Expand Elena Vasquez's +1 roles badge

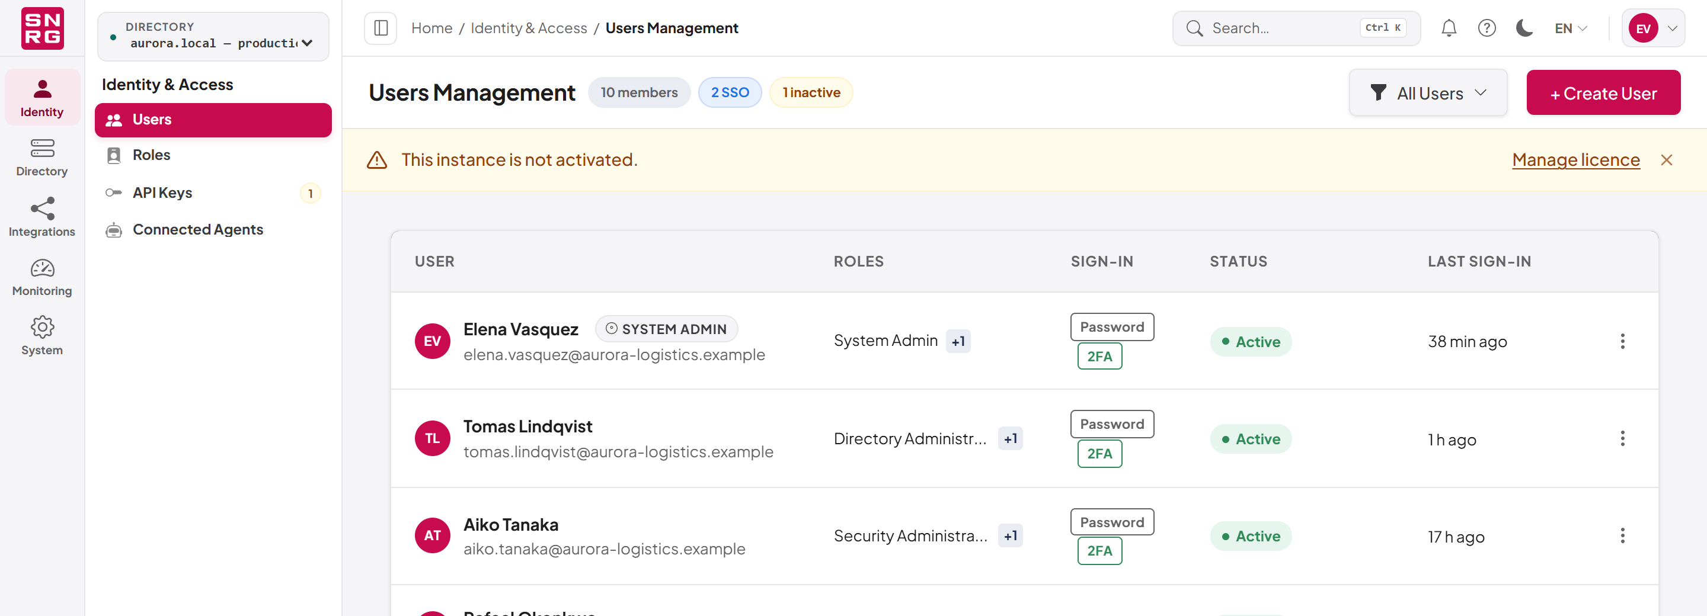(x=958, y=341)
